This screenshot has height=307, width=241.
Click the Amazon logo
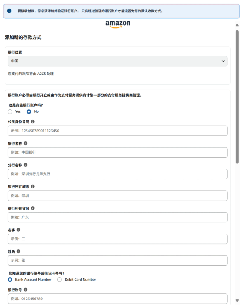[x=117, y=24]
